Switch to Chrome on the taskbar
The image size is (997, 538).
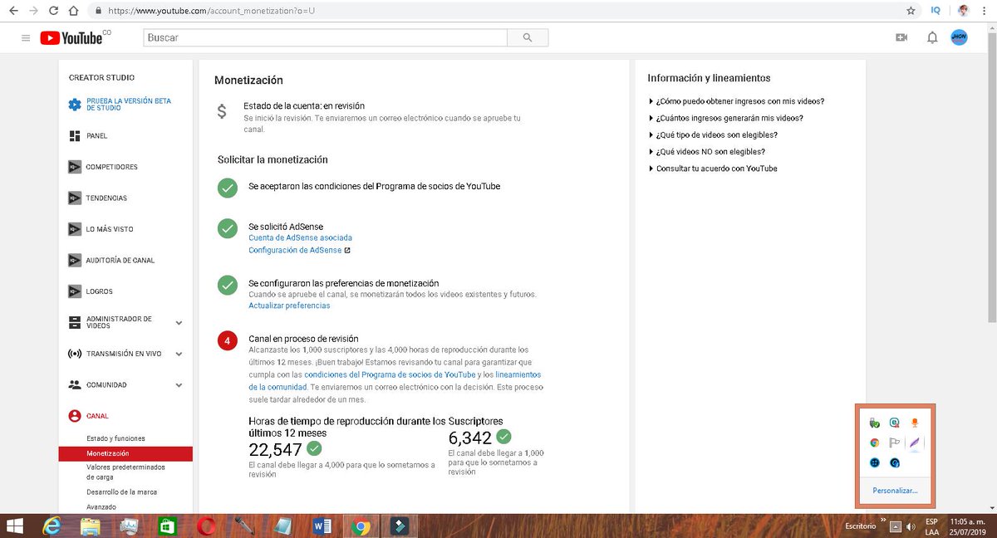coord(361,526)
